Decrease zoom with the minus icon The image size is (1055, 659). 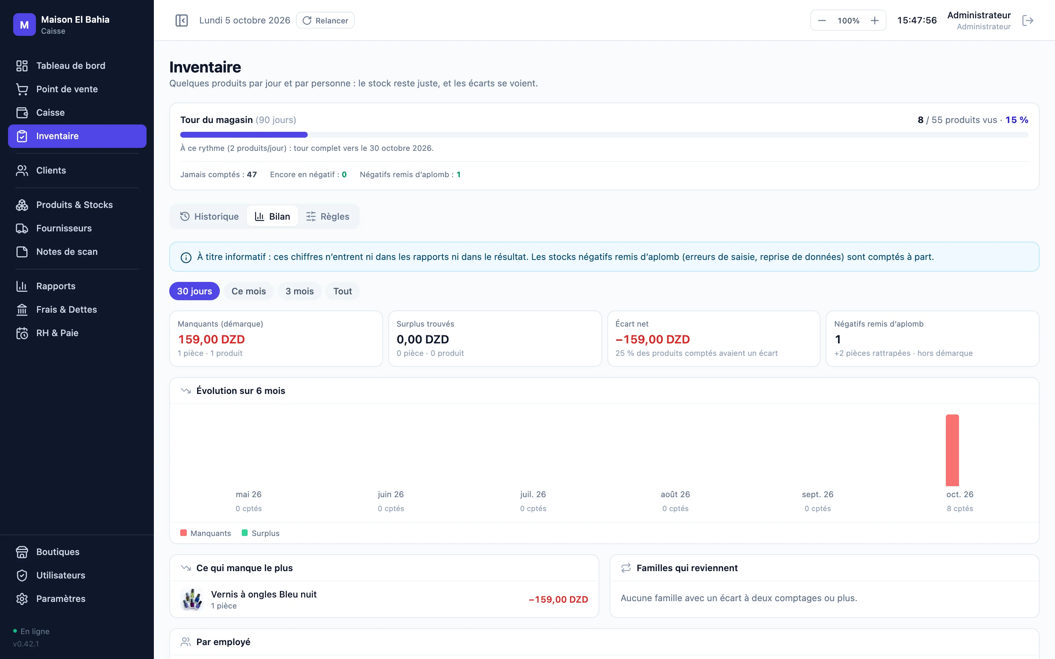click(x=822, y=21)
